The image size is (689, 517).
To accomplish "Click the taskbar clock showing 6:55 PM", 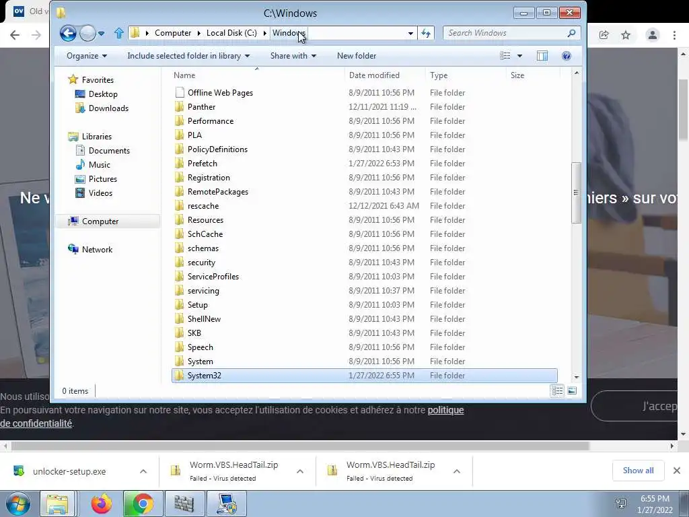I will pyautogui.click(x=655, y=504).
